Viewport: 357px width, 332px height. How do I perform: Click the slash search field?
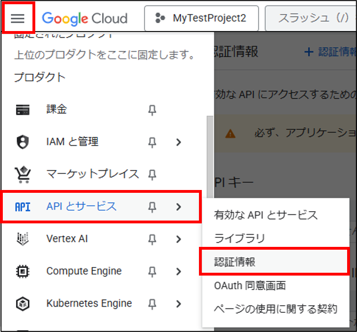tap(311, 18)
